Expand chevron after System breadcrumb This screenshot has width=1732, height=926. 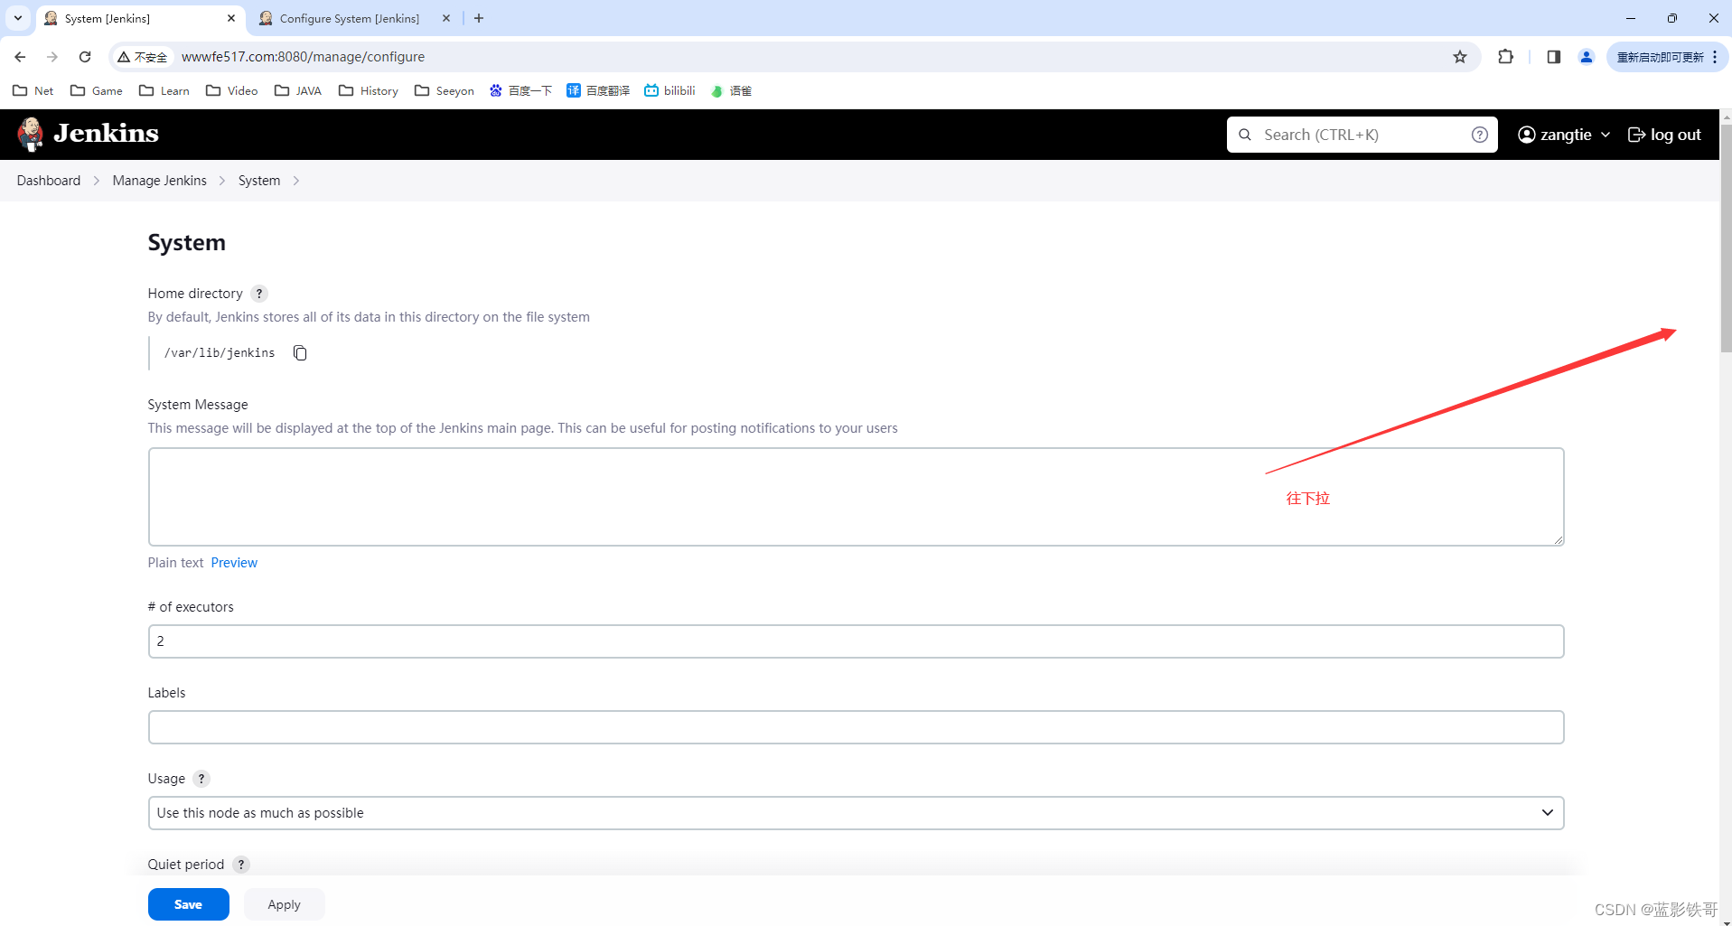[x=295, y=181]
